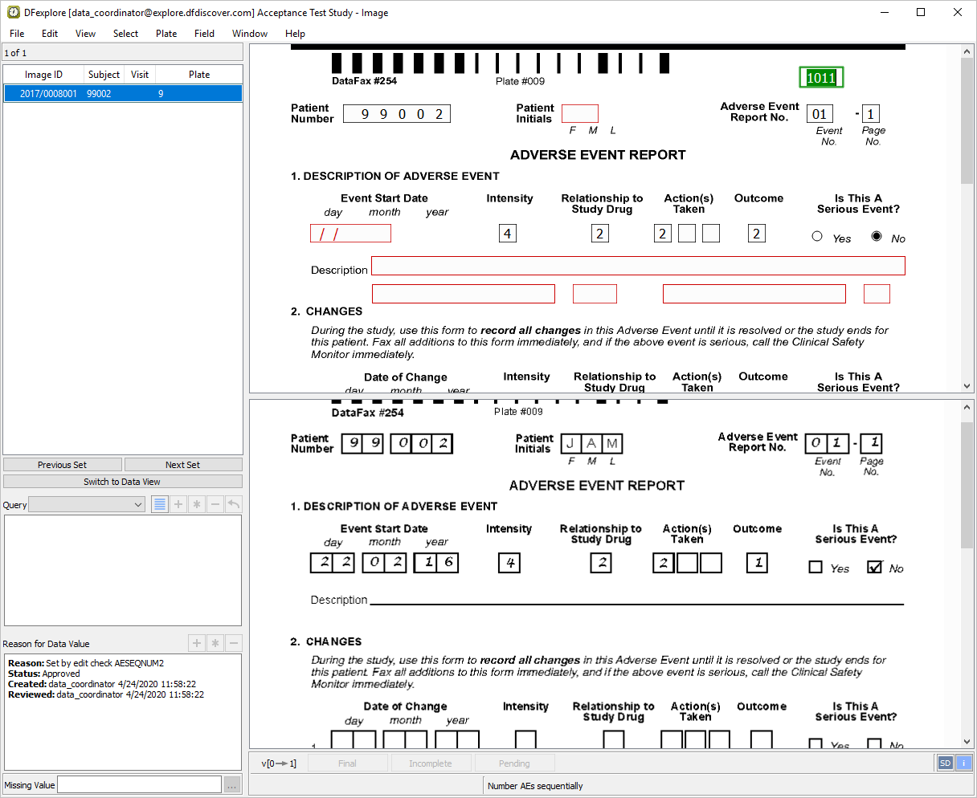Click the blue info icon

[963, 763]
